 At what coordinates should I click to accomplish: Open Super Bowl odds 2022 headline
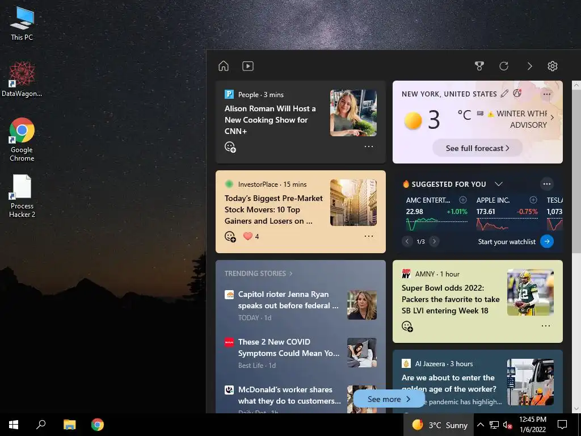coord(450,299)
